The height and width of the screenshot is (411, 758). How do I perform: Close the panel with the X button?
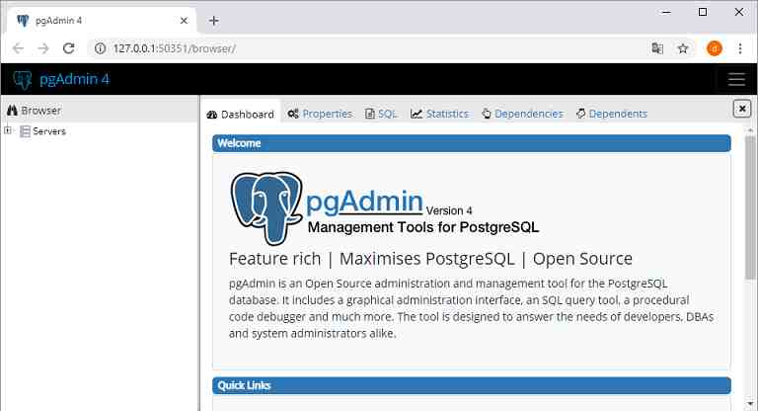click(741, 109)
